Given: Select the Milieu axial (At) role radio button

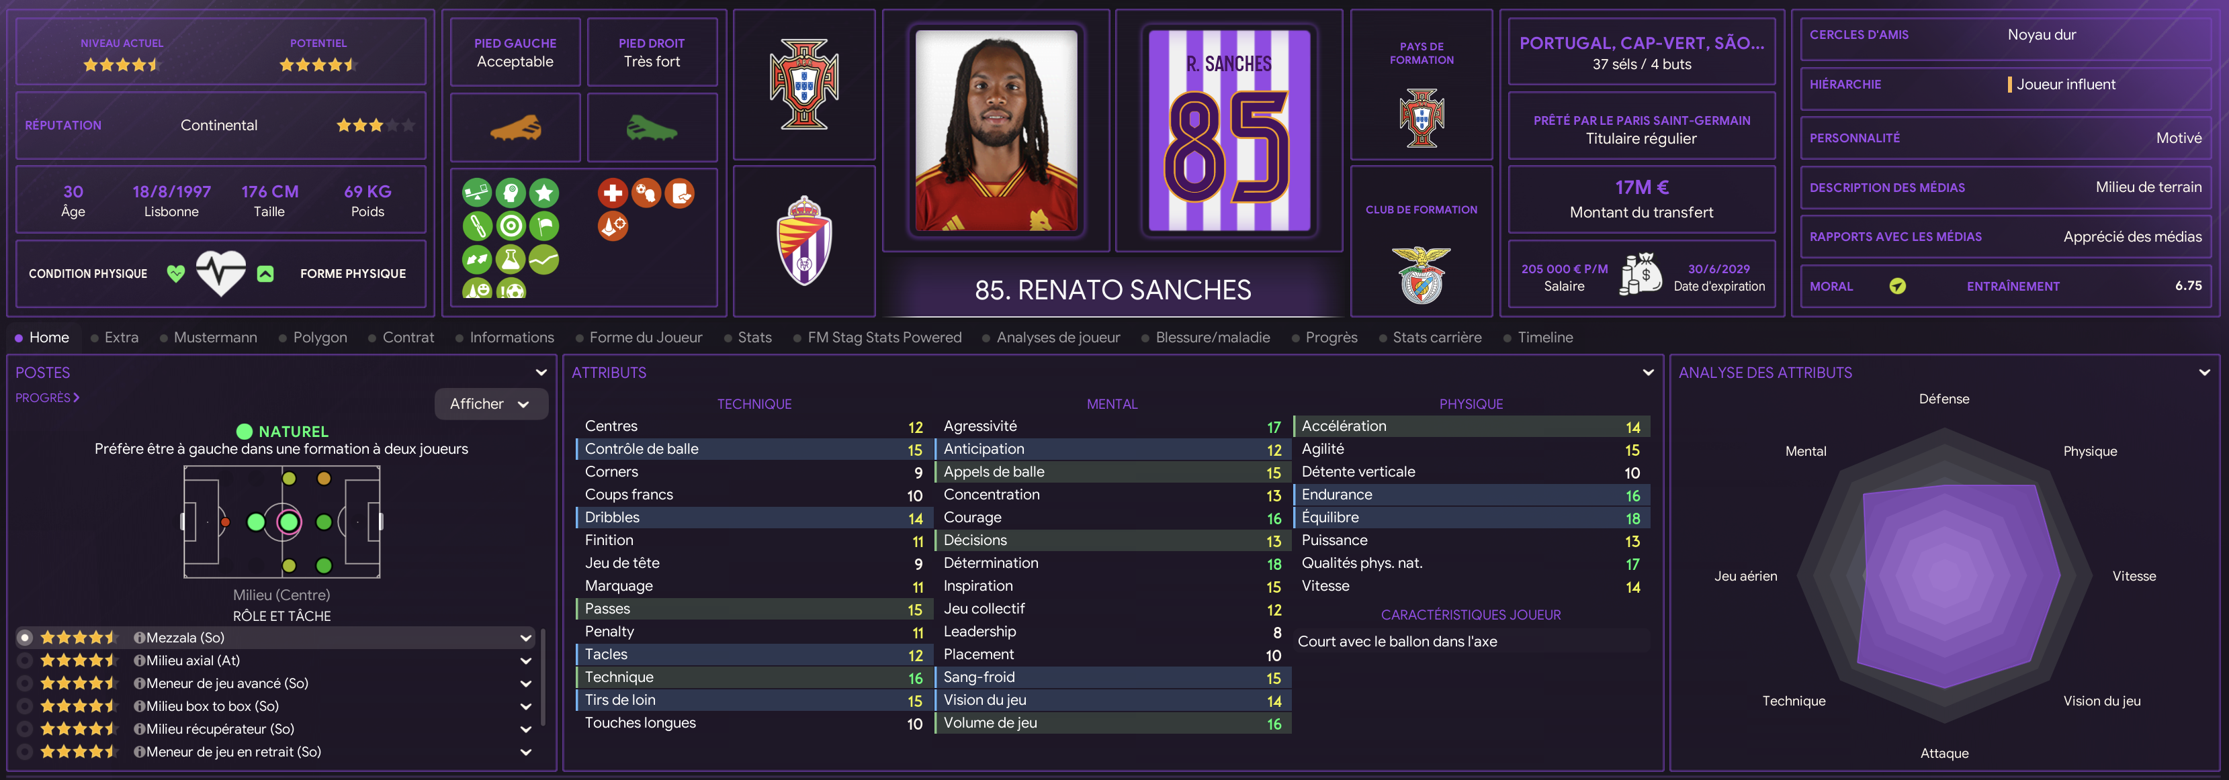Looking at the screenshot, I should pyautogui.click(x=25, y=661).
